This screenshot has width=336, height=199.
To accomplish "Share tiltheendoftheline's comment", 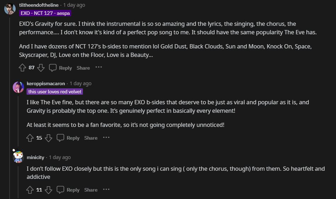I will pos(83,68).
